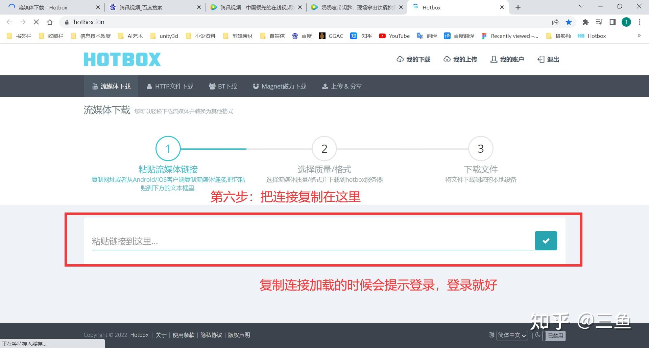Open the 剪辑素材 bookmark folder
Screen dimensions: 649x348
238,36
